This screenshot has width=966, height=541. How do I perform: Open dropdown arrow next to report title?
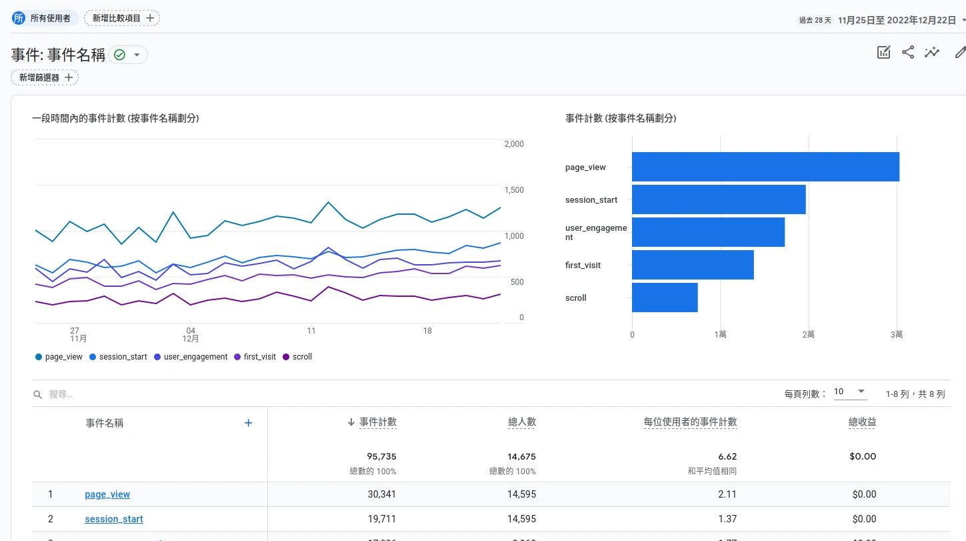[137, 55]
